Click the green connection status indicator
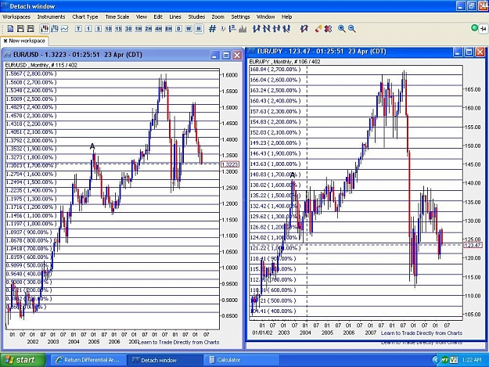489x367 pixels. pos(474,28)
